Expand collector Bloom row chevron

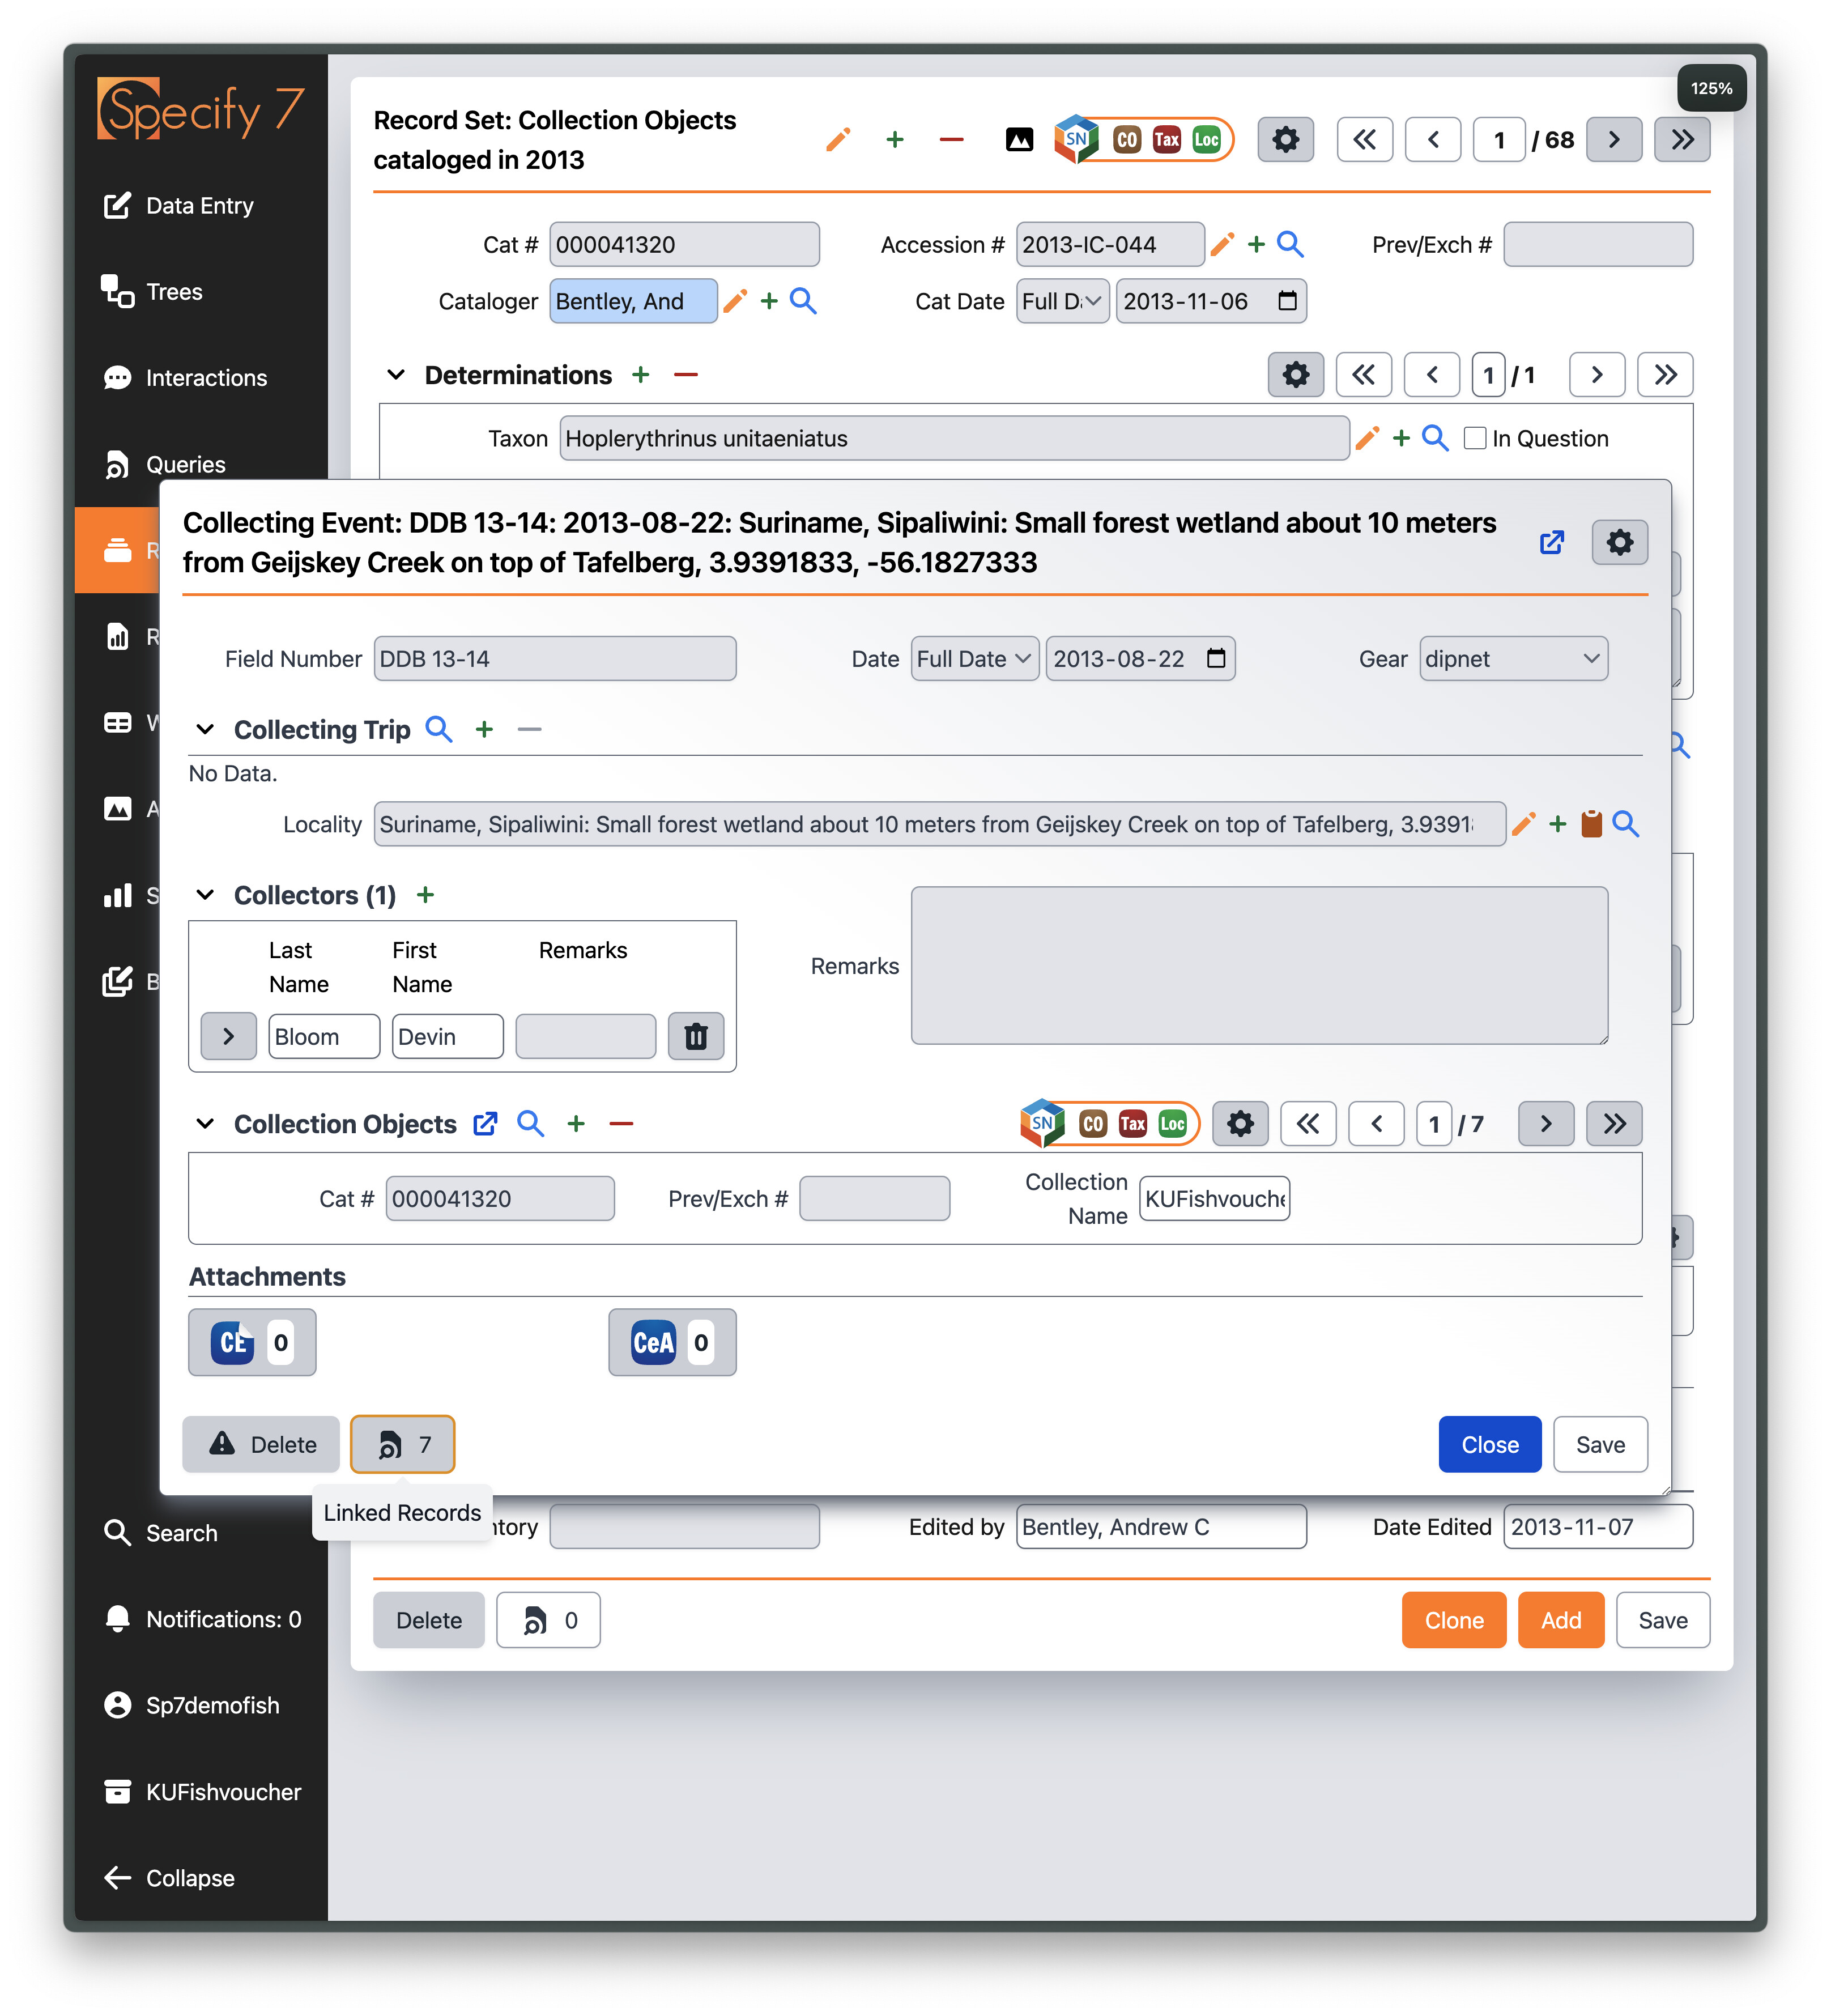[229, 1036]
